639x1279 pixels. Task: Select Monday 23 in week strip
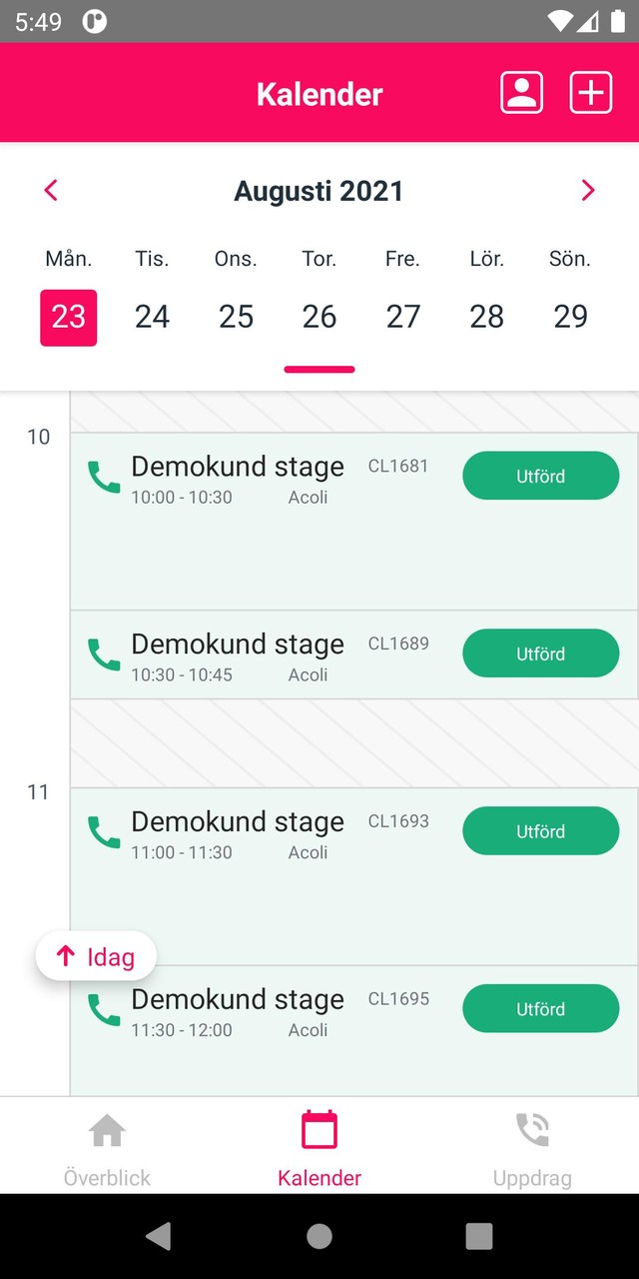coord(69,317)
